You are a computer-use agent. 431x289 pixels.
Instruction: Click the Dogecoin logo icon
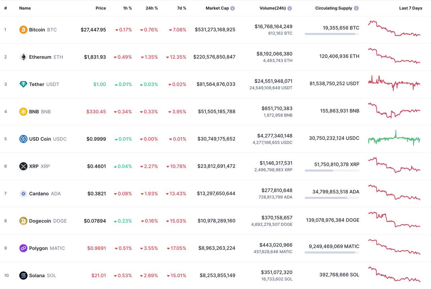click(x=23, y=221)
